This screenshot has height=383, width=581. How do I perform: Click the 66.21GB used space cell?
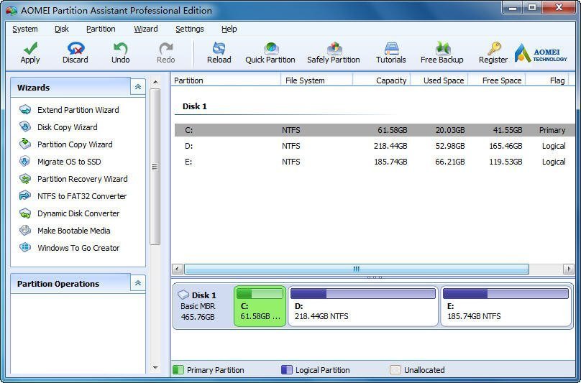click(x=450, y=162)
